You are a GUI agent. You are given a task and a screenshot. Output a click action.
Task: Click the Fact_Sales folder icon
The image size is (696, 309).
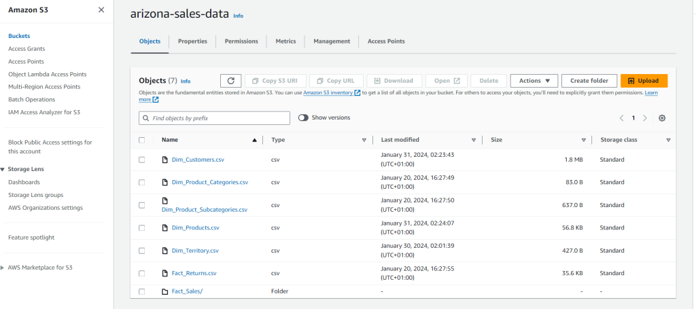[164, 291]
